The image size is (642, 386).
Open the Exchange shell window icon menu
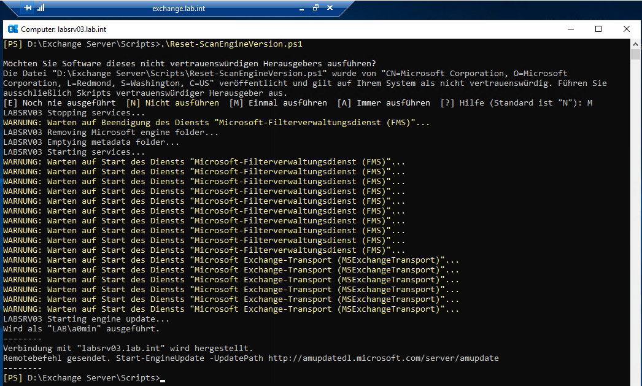[x=12, y=29]
